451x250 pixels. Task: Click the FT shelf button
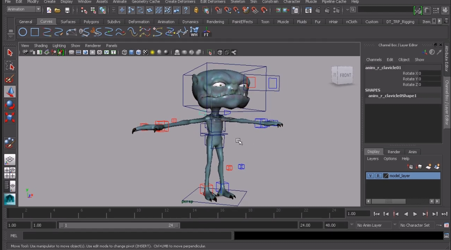pyautogui.click(x=206, y=32)
